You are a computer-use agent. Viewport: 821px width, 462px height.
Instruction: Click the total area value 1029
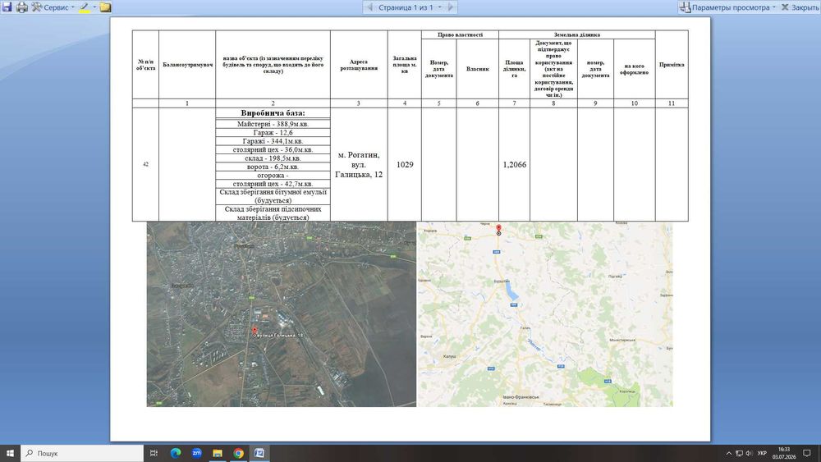[405, 165]
